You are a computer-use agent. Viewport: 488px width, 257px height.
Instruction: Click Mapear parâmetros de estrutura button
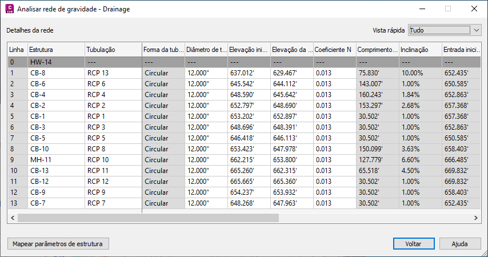[58, 244]
